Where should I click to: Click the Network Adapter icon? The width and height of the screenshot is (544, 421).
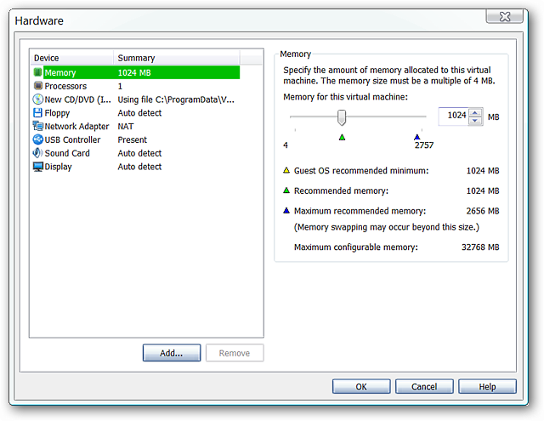[37, 126]
